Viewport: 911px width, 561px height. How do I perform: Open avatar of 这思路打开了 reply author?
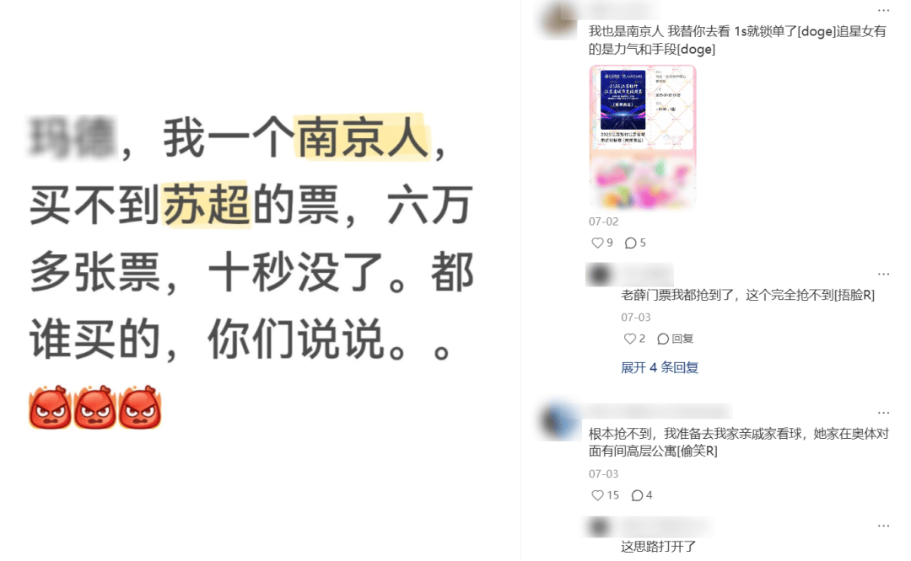click(x=599, y=526)
